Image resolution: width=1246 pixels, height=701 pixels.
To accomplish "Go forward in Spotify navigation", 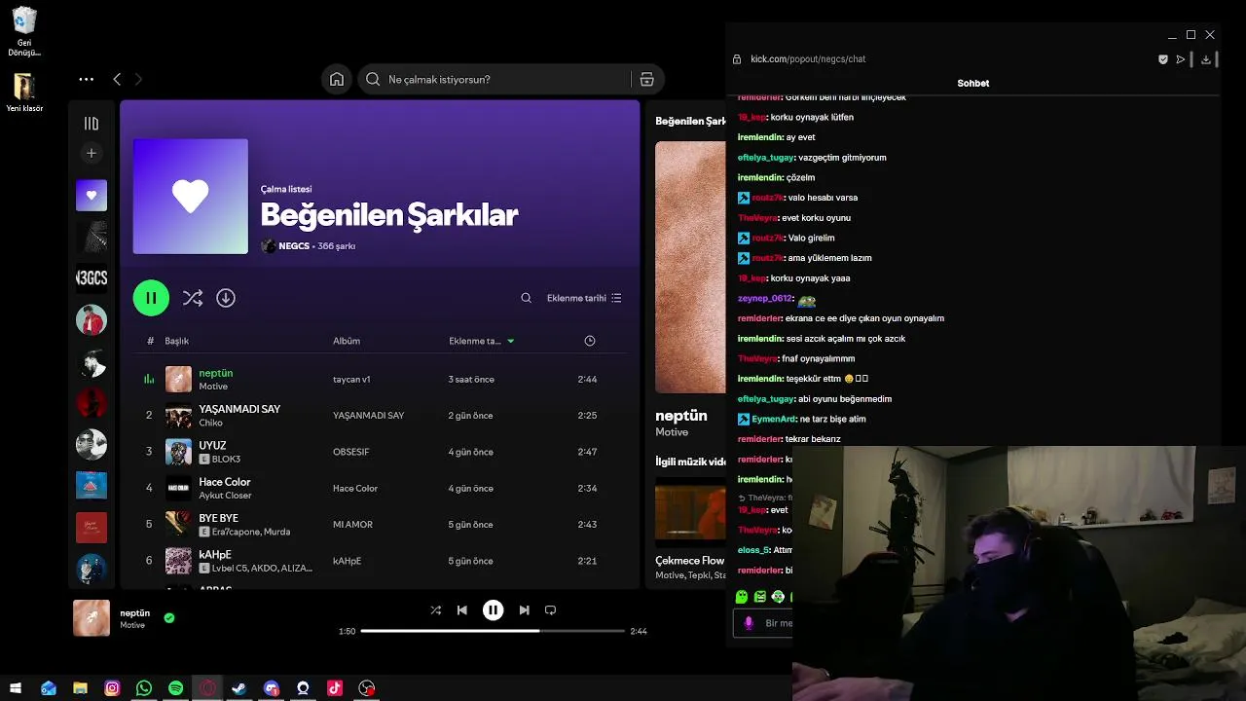I will 138,80.
